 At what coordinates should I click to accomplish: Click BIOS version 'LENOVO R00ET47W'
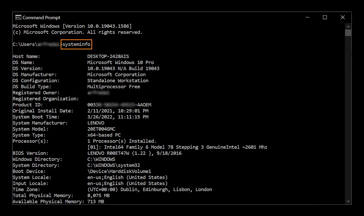[x=108, y=153]
